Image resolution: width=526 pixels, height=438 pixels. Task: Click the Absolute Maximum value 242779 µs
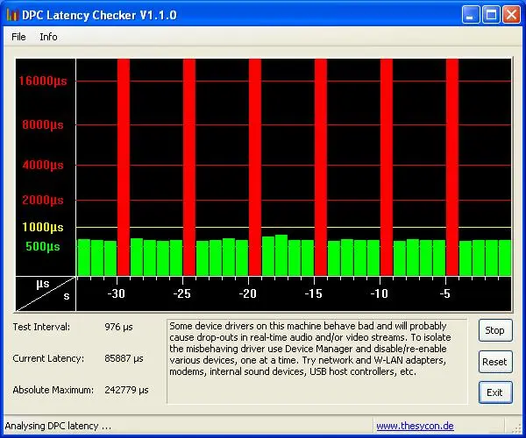(x=126, y=390)
